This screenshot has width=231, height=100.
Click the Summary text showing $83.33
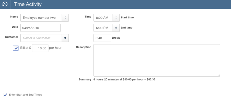coord(124,79)
